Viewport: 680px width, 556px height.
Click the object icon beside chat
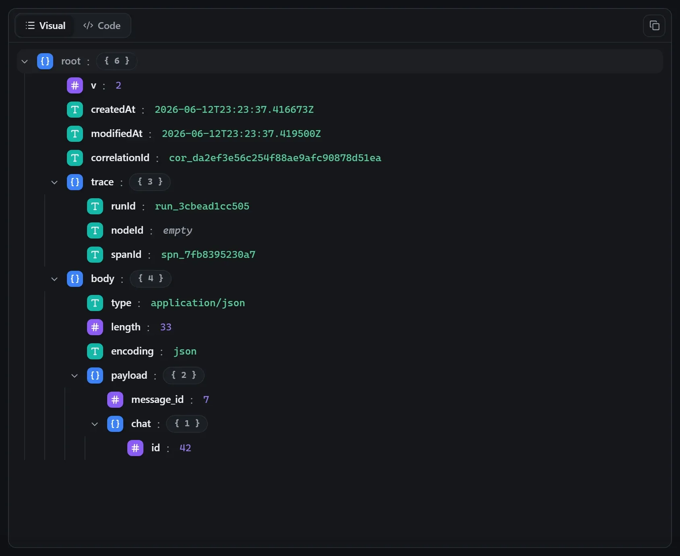(x=115, y=424)
